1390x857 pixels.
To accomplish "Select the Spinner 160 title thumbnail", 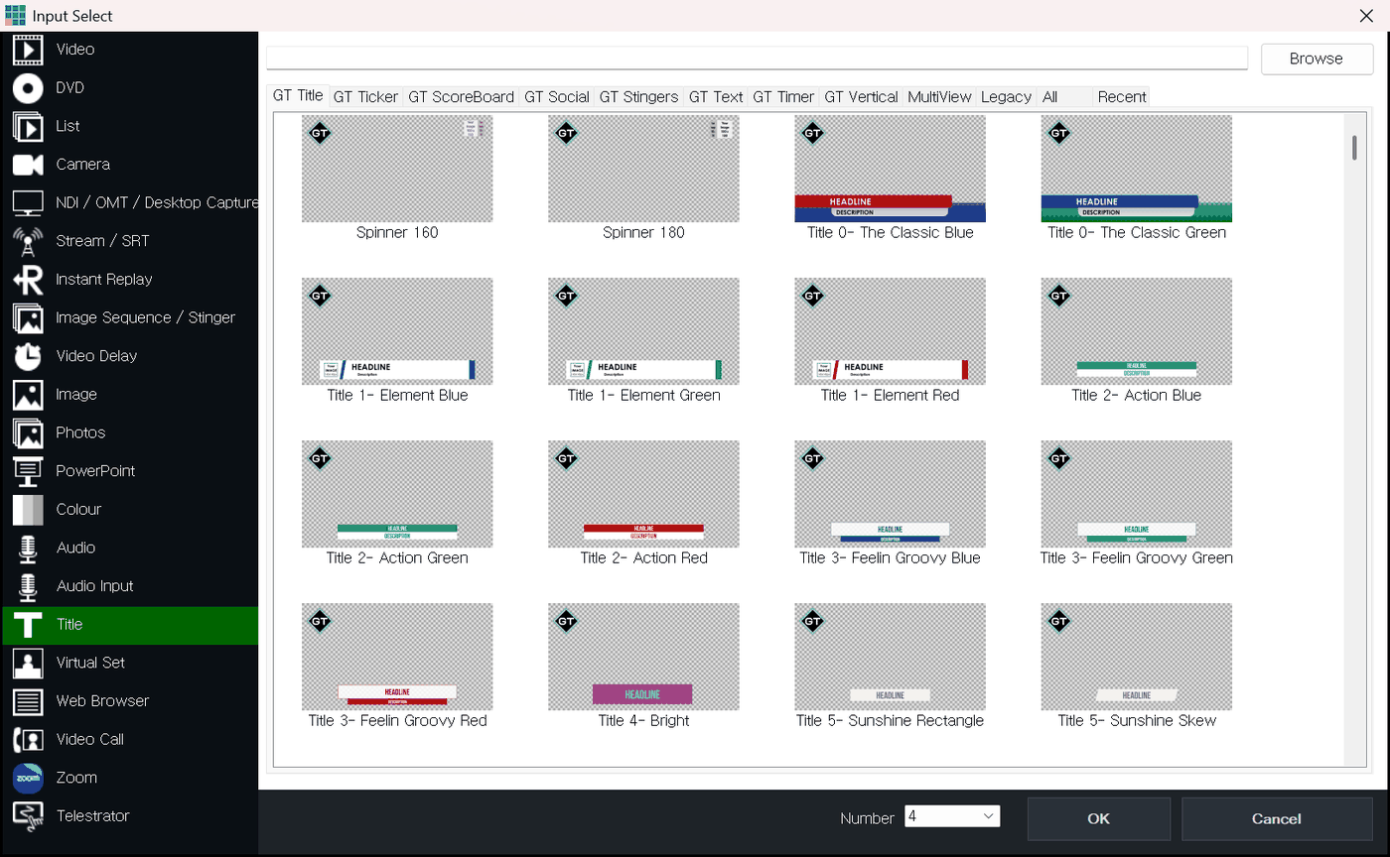I will (397, 169).
